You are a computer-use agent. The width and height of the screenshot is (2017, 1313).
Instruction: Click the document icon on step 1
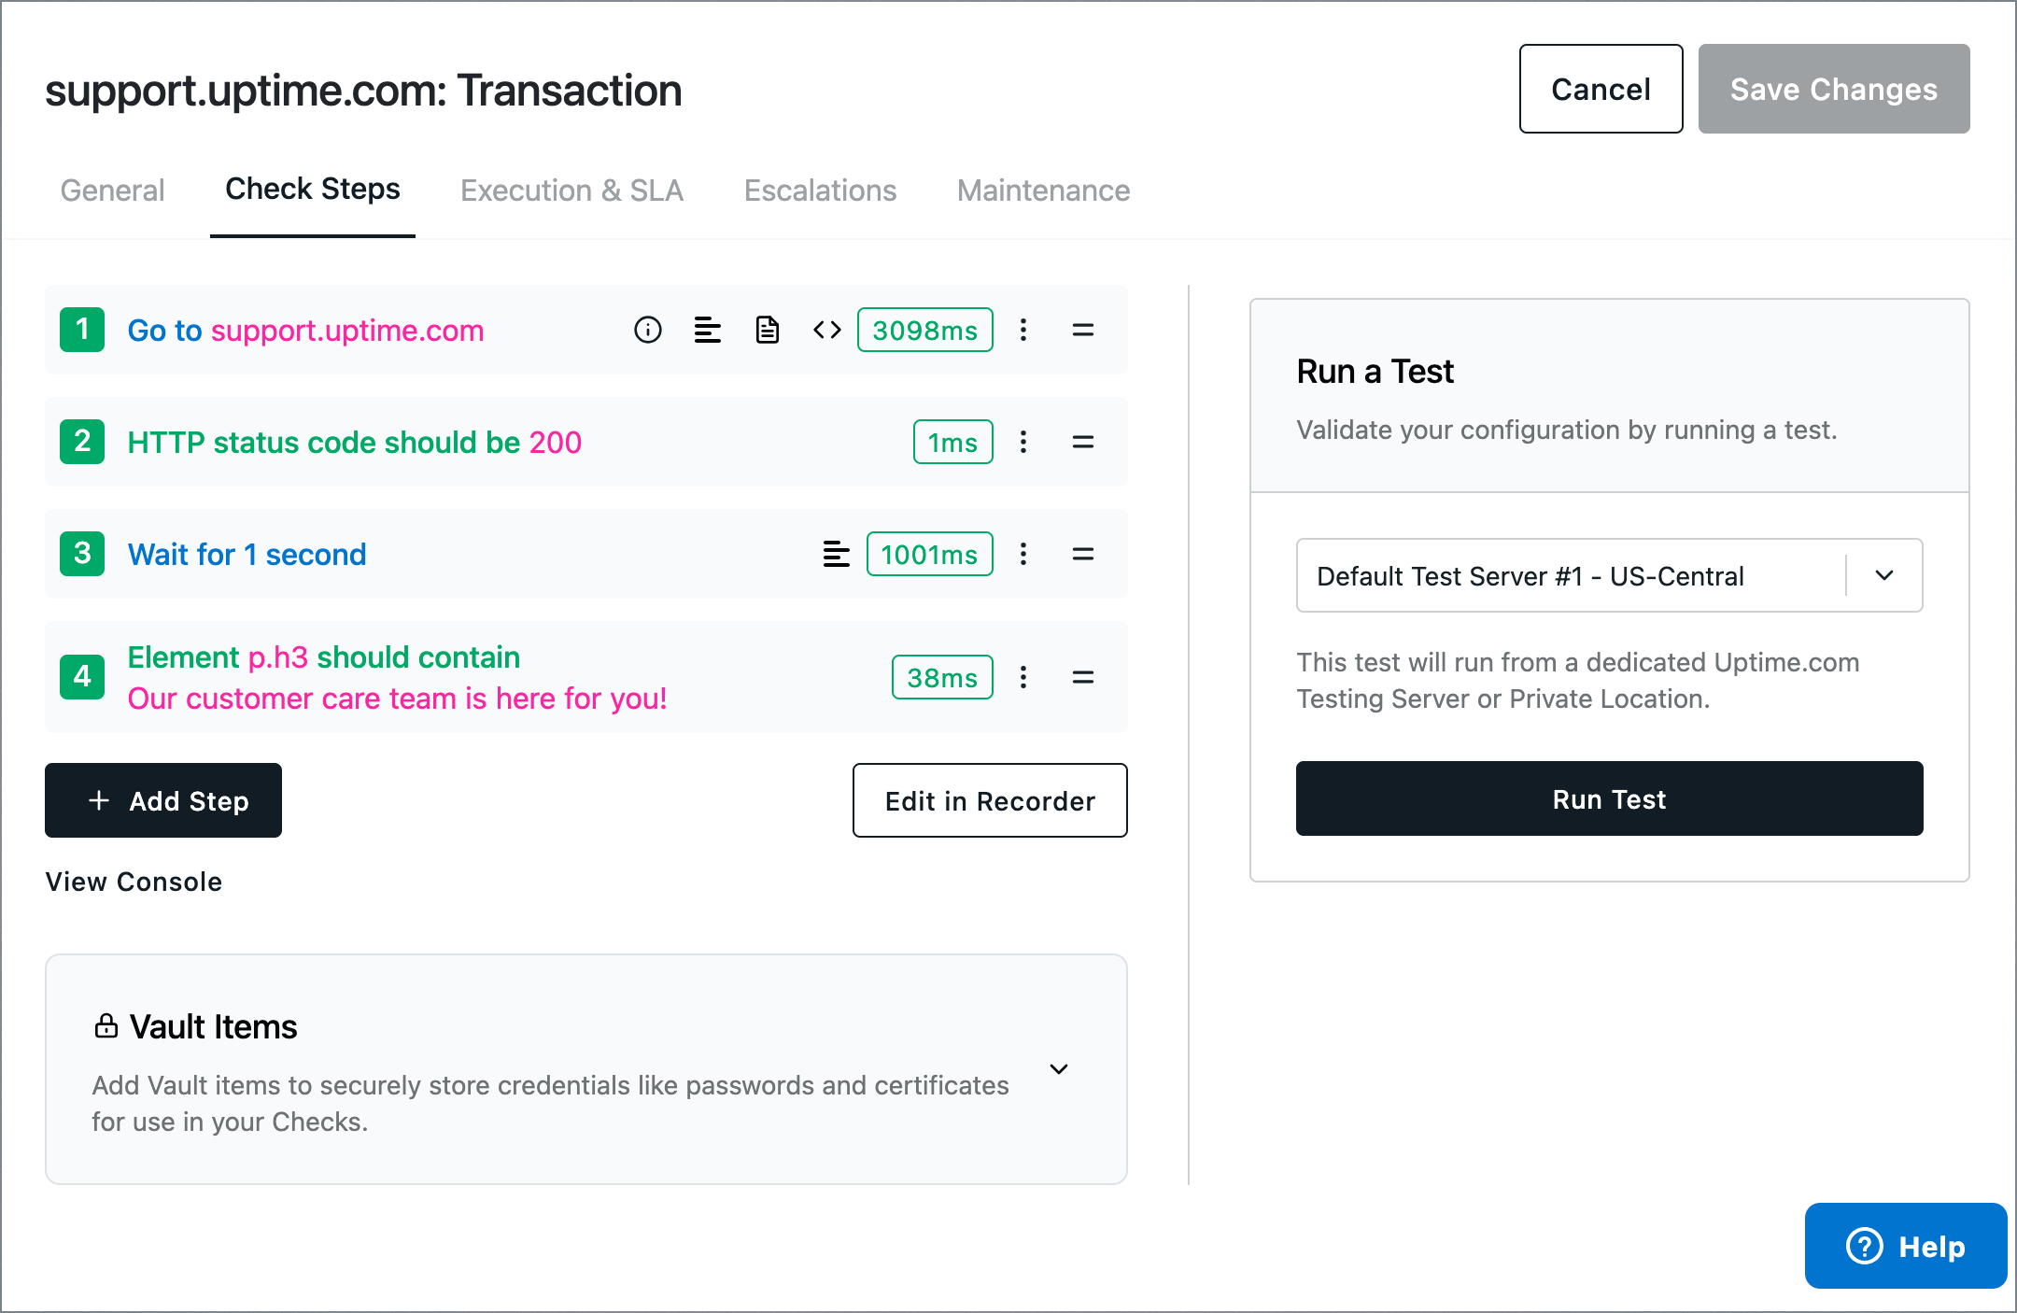[x=768, y=330]
